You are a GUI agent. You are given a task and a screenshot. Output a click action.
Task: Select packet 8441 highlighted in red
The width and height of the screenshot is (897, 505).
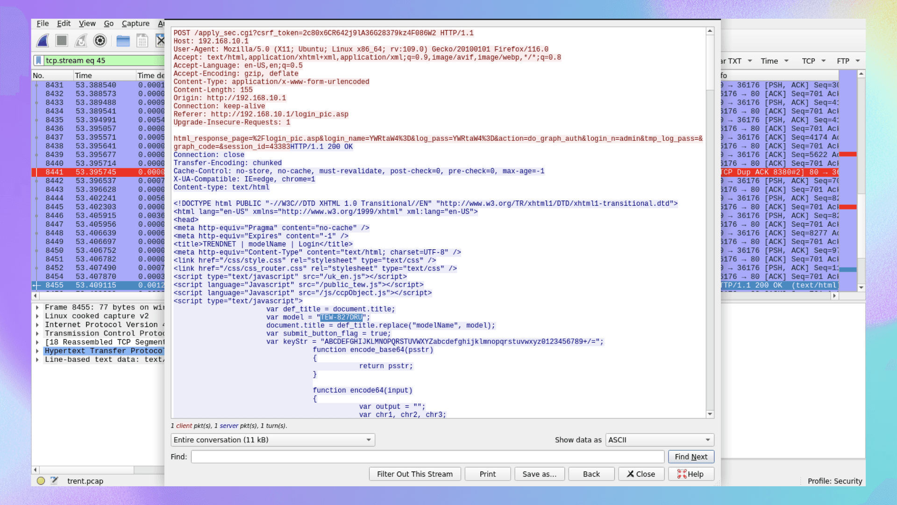(x=98, y=172)
